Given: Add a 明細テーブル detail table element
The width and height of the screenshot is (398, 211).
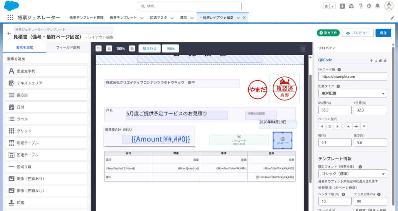Looking at the screenshot, I should [x=46, y=143].
